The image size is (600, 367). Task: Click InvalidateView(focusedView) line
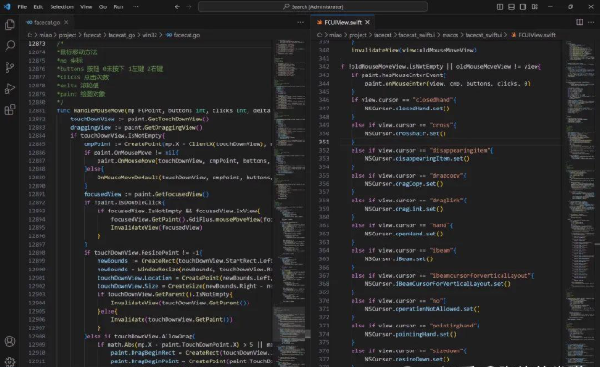156,227
